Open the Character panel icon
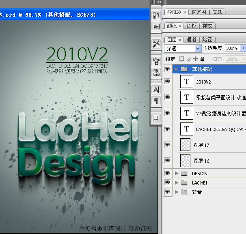Image resolution: width=246 pixels, height=234 pixels. click(156, 90)
